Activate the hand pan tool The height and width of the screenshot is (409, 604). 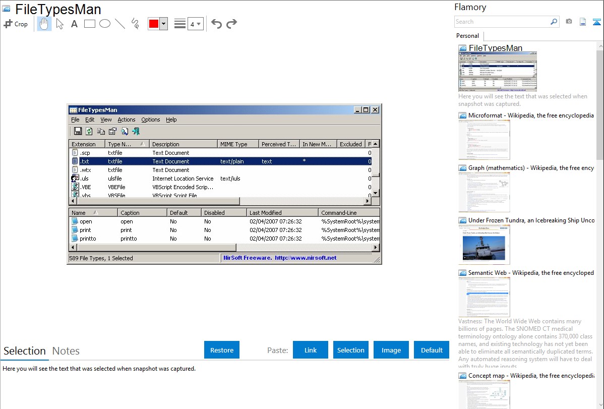44,24
